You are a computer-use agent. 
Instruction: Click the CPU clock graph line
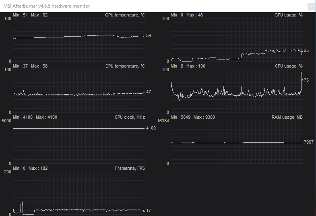[x=78, y=128]
